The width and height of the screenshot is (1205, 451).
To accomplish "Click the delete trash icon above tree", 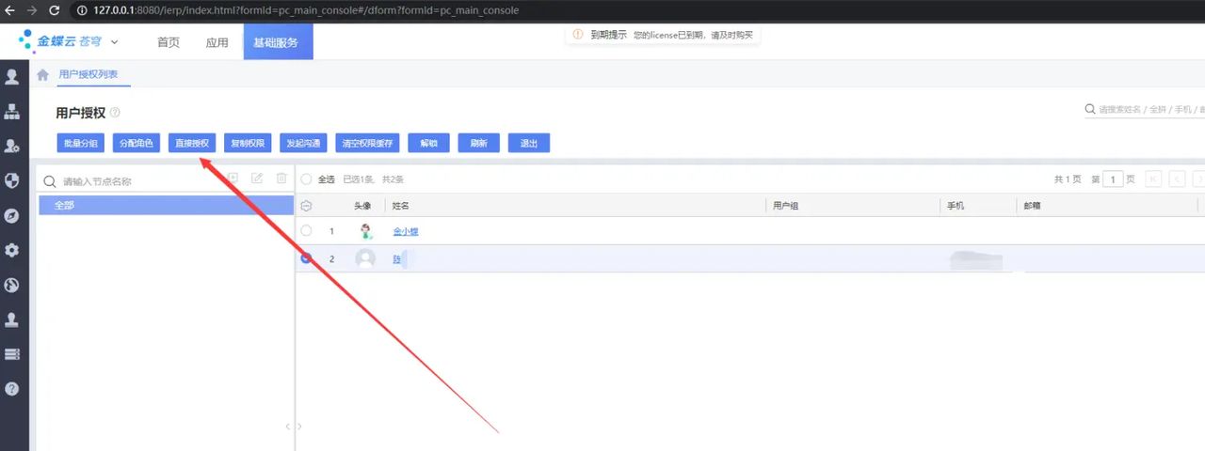I will 281,179.
